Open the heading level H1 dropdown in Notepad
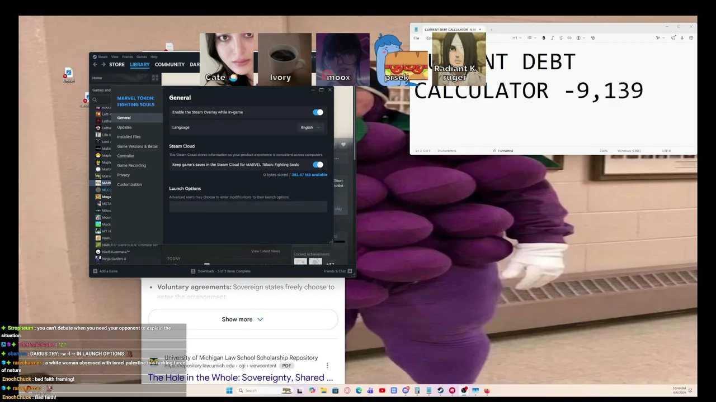This screenshot has width=716, height=402. pyautogui.click(x=516, y=38)
